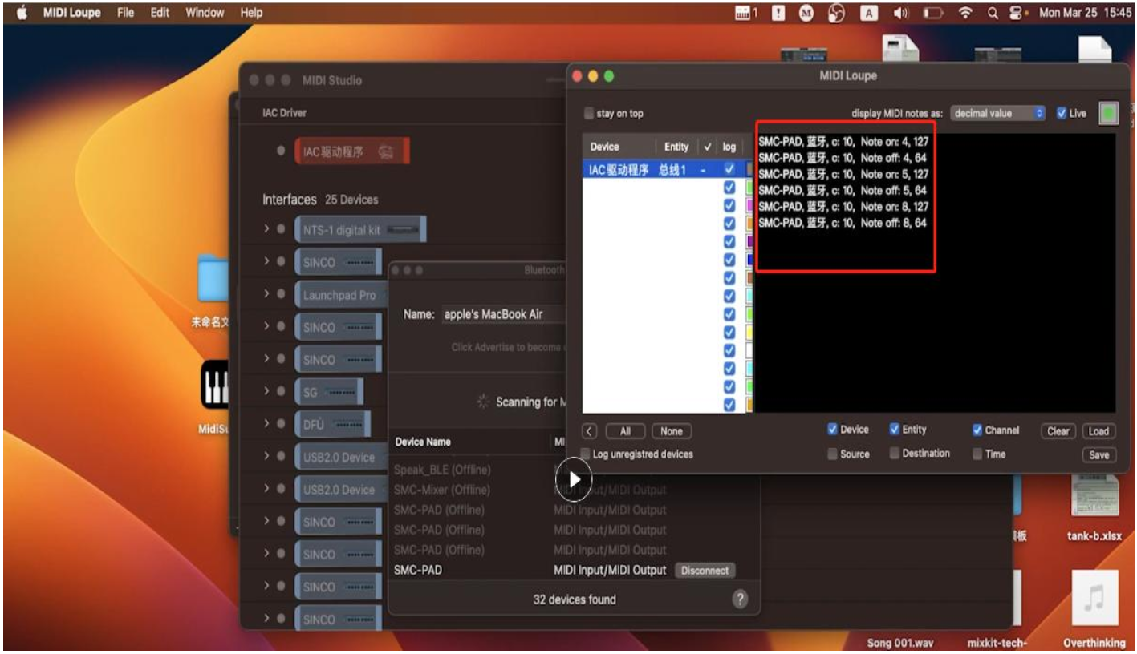Click the date and time in menu bar
This screenshot has height=654, width=1137.
click(x=1086, y=13)
